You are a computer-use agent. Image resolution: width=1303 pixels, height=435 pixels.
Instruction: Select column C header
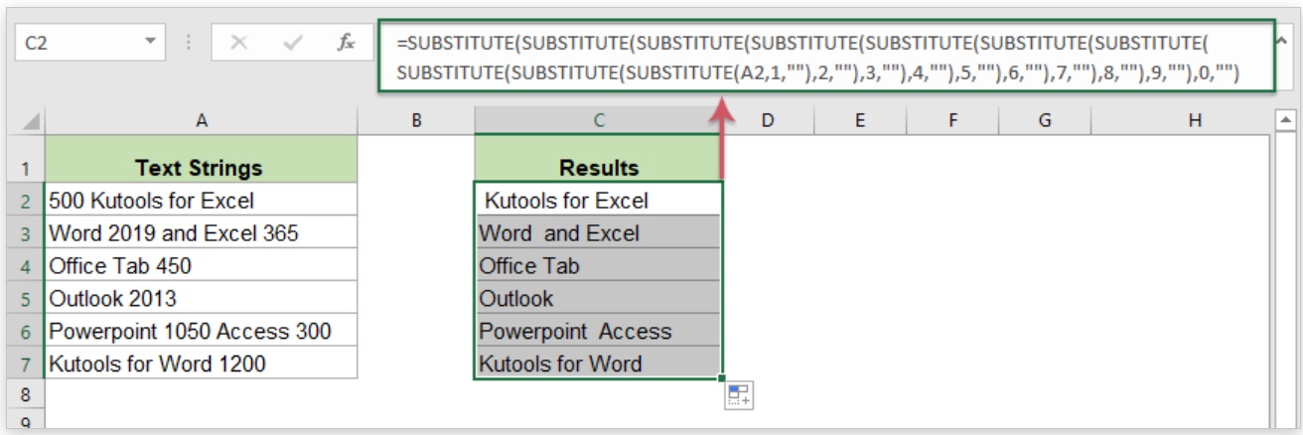[599, 121]
